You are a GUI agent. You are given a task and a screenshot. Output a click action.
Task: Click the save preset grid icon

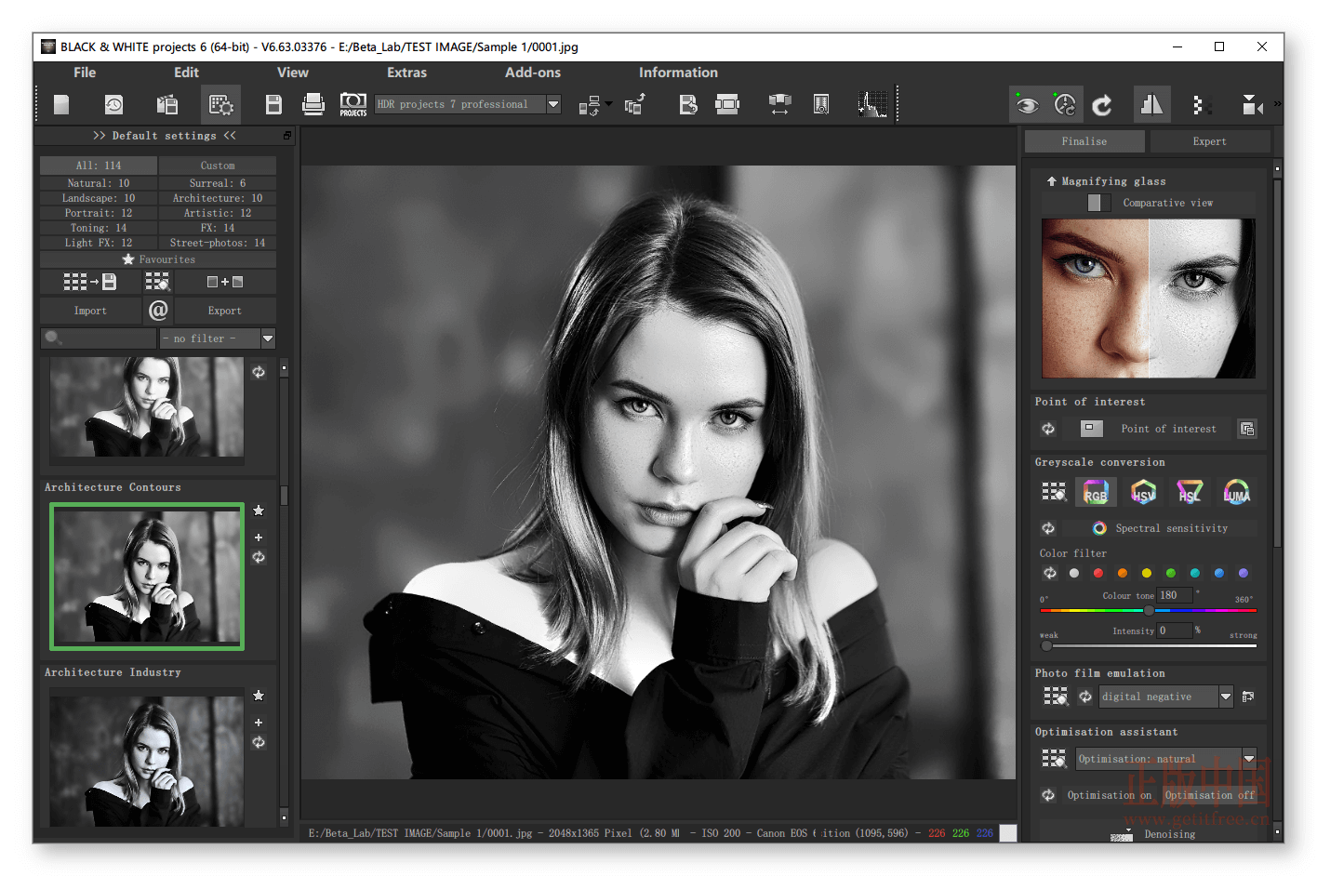click(89, 282)
